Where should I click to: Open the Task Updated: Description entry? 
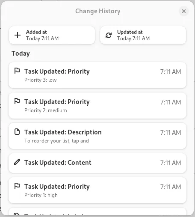pos(97,136)
